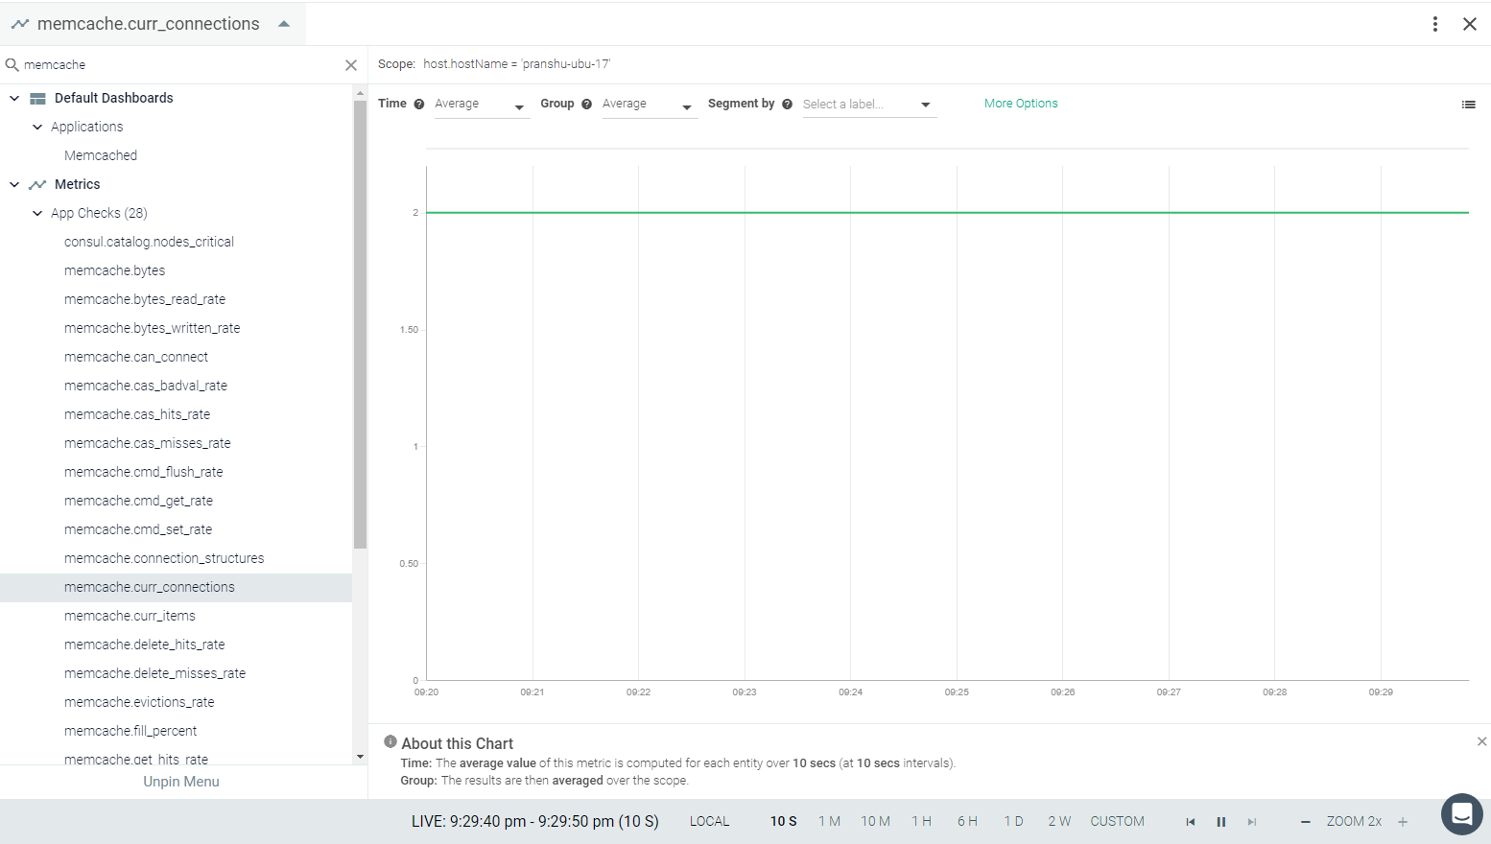Image resolution: width=1491 pixels, height=844 pixels.
Task: Show help for Time aggregation
Action: tap(418, 105)
